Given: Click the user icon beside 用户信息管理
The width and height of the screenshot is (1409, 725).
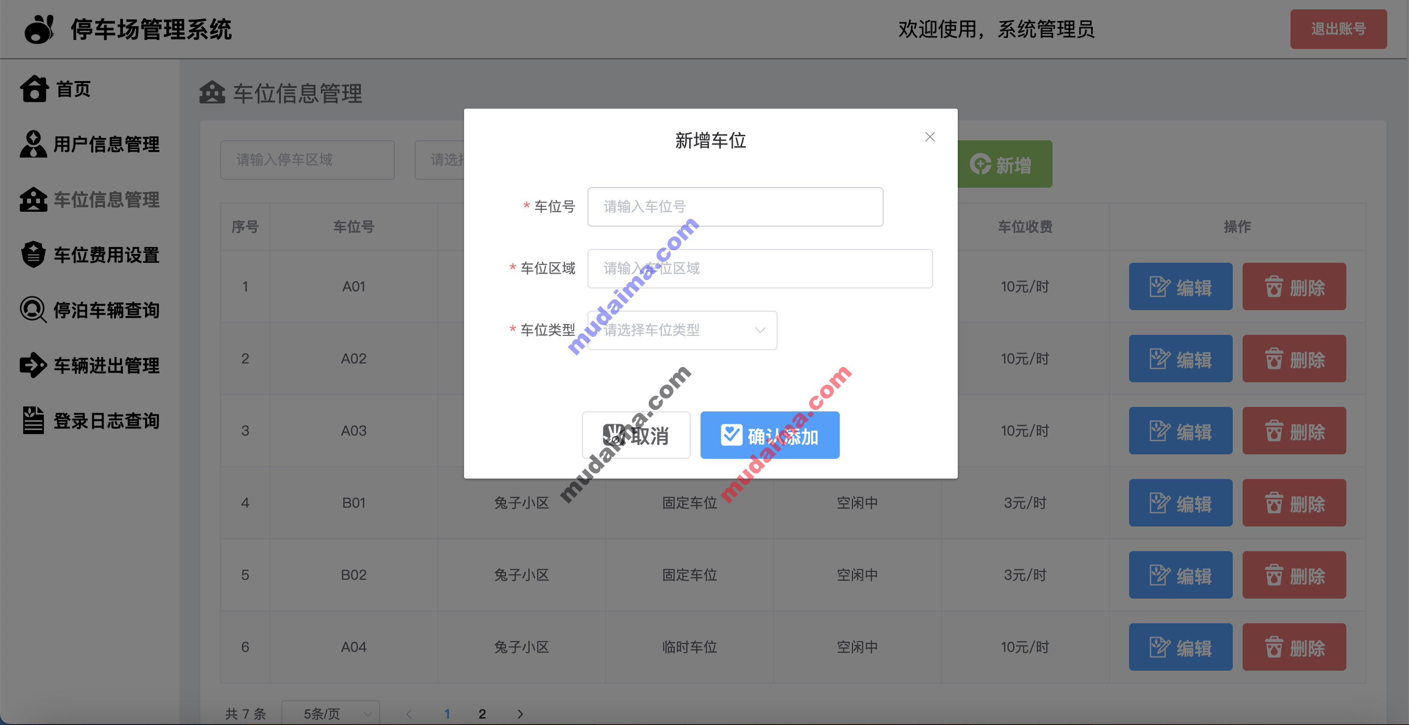Looking at the screenshot, I should coord(34,144).
